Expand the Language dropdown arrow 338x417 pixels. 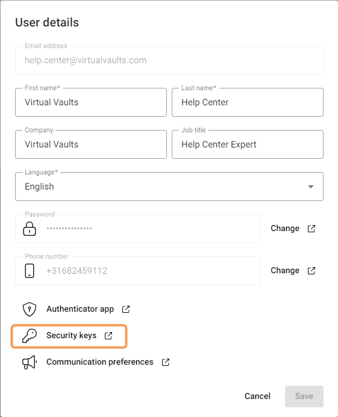click(310, 187)
